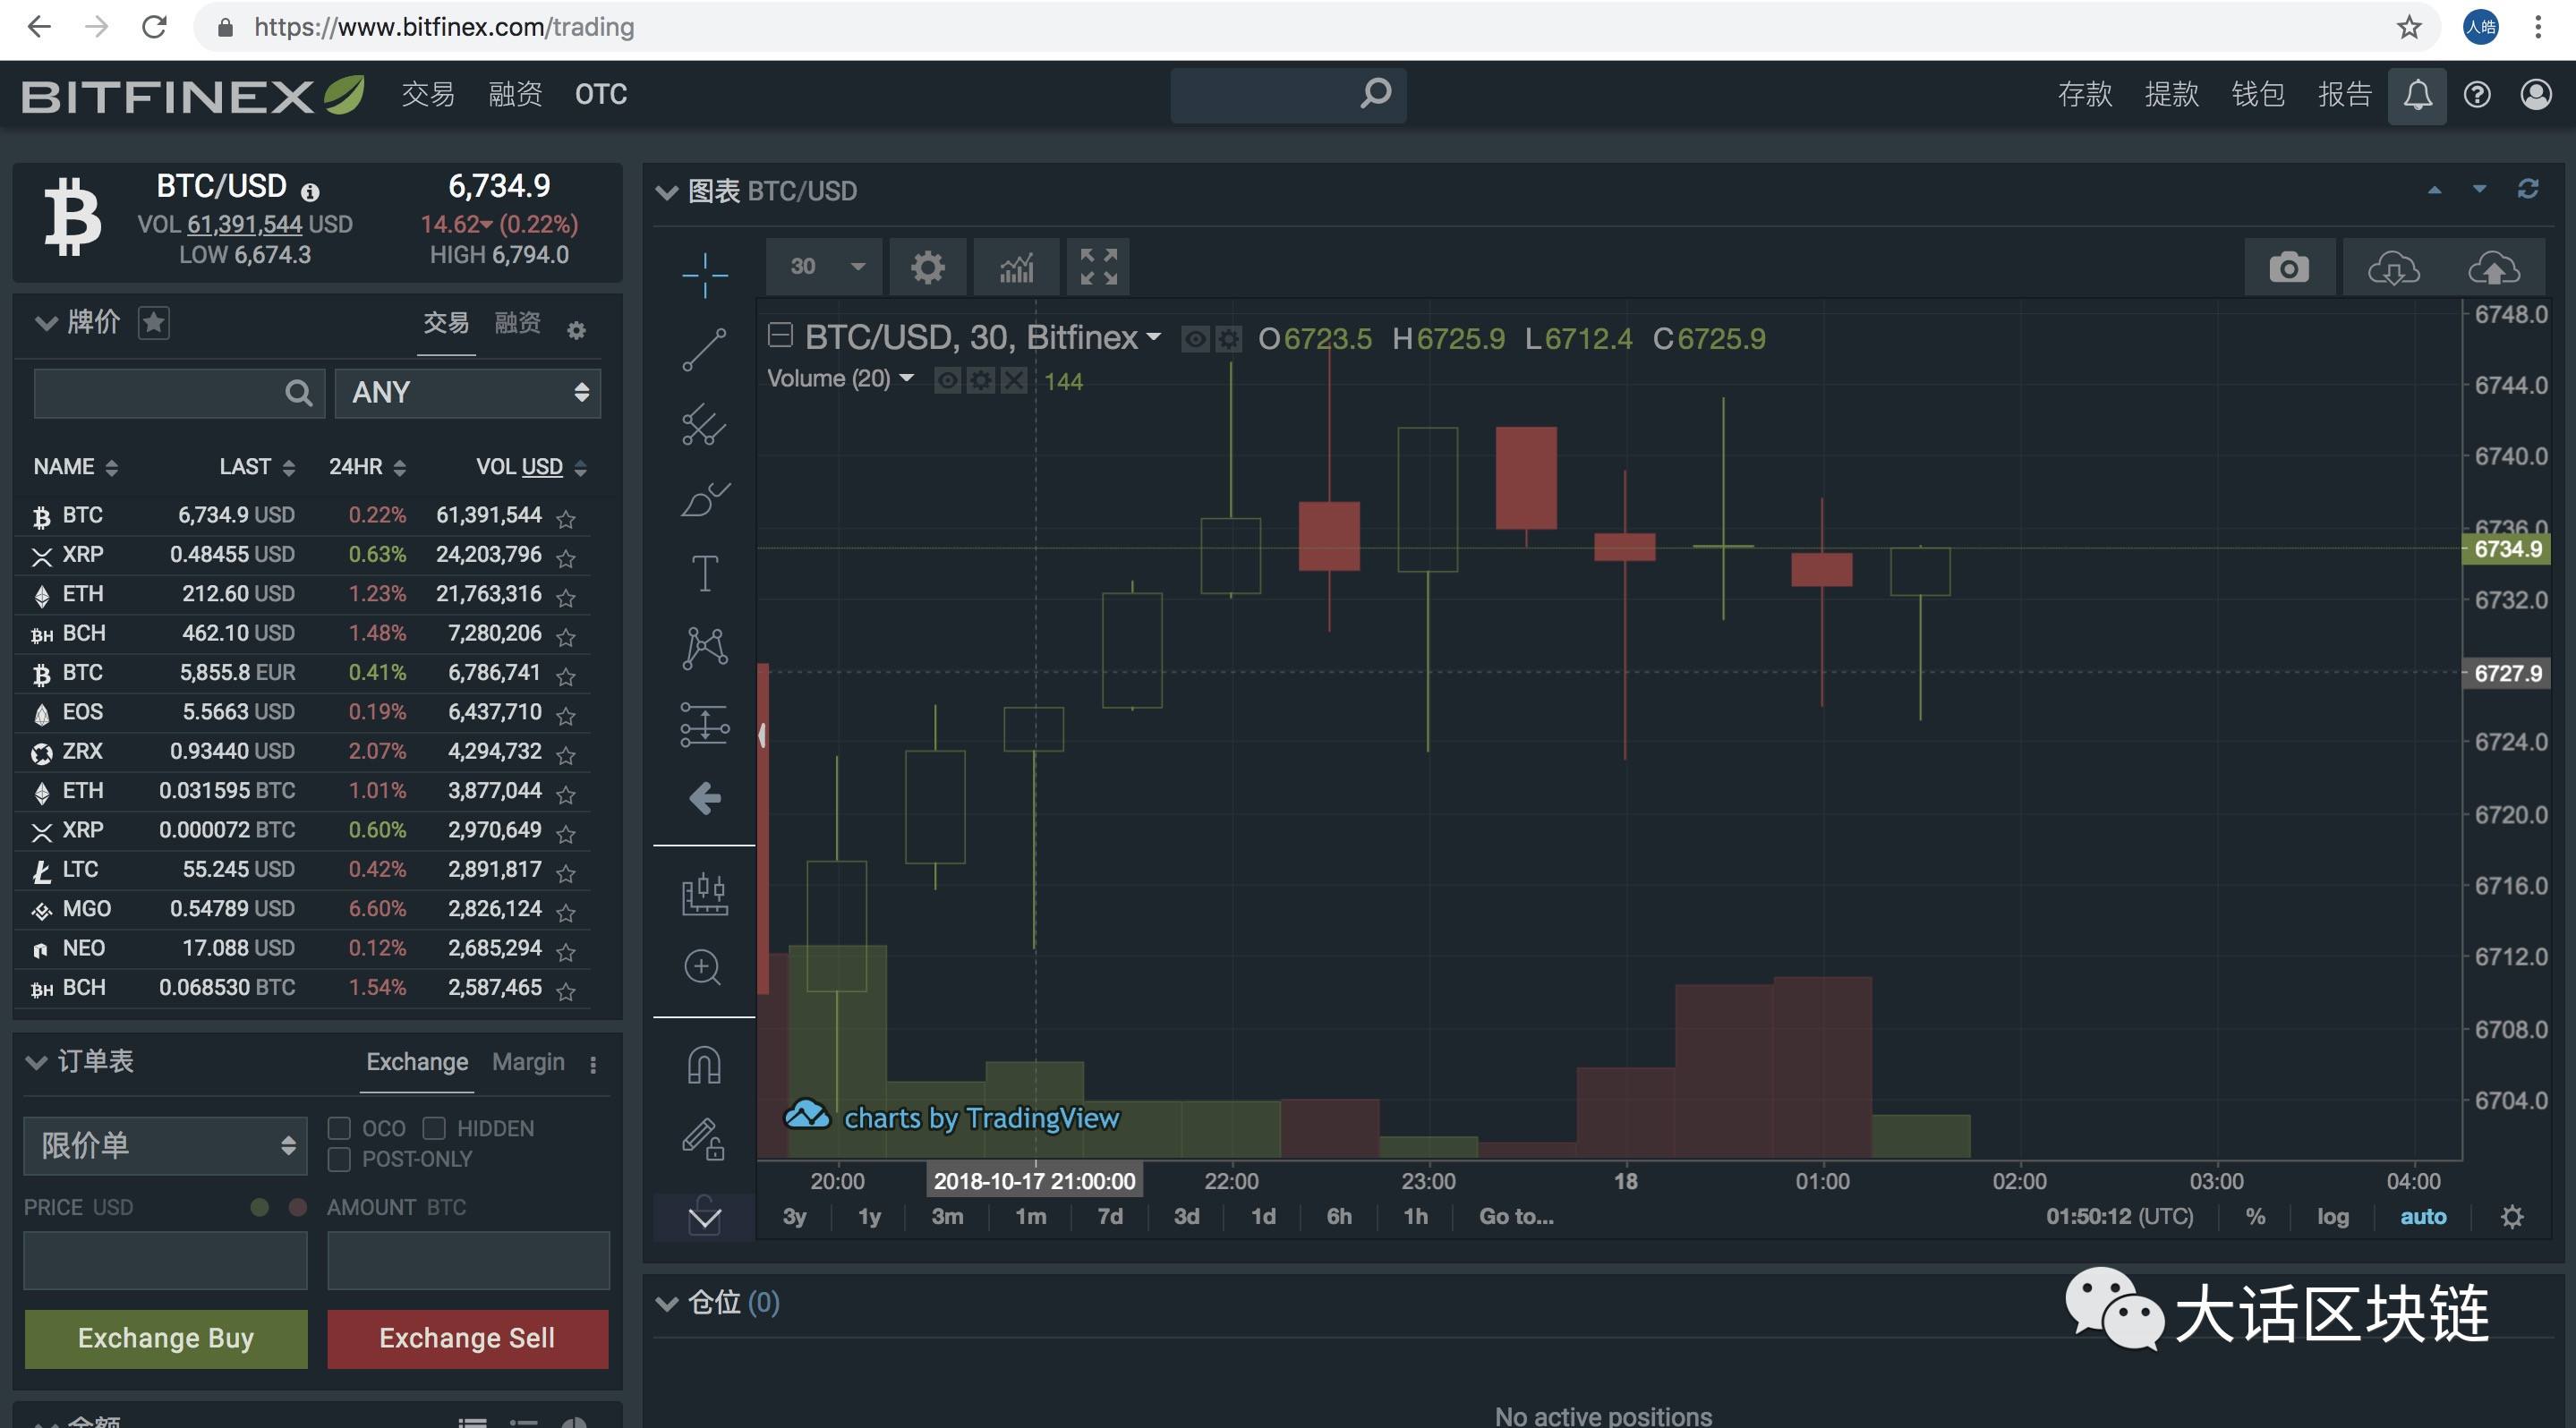Collapse the 牌价 ticker panel
2576x1428 pixels.
pyautogui.click(x=46, y=323)
